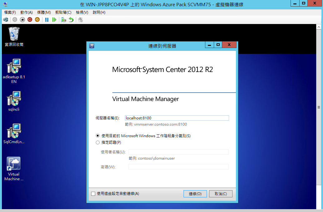Select the SqlCmdLn installer desktop icon
Screen dimensions: 323x212
14,133
